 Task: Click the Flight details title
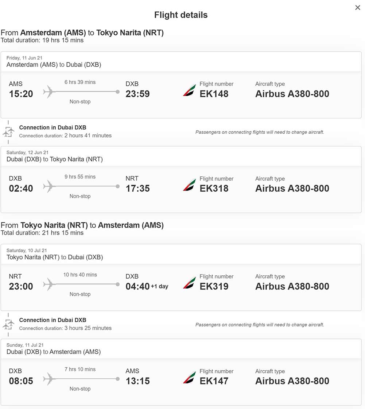click(x=181, y=15)
